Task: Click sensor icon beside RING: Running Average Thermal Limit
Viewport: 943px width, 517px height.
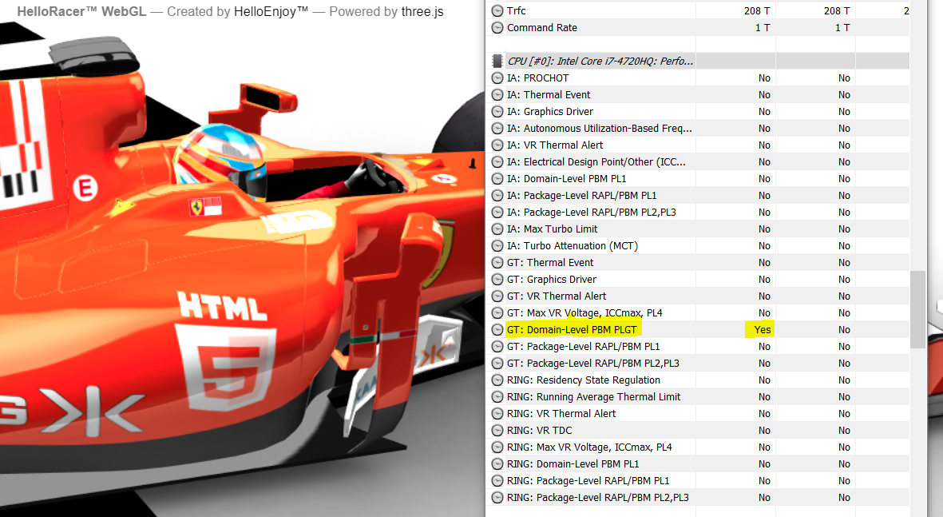Action: pos(497,397)
